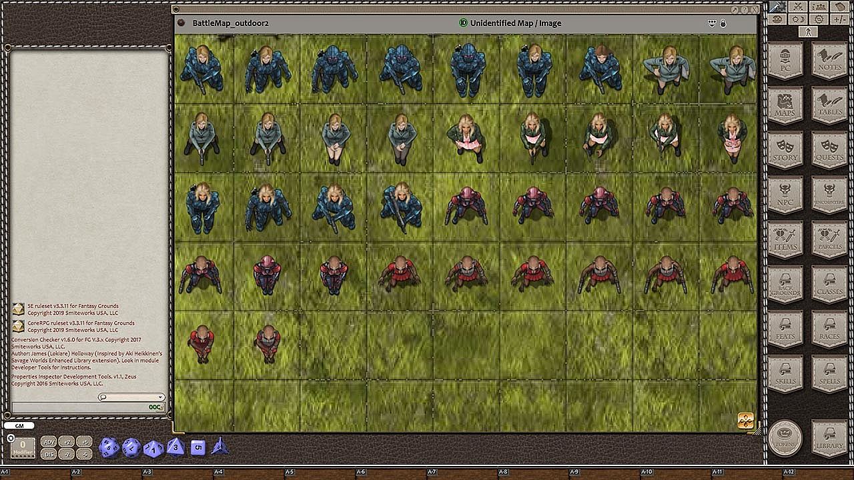
Task: Open the Lighting figure icon
Action: [x=807, y=31]
